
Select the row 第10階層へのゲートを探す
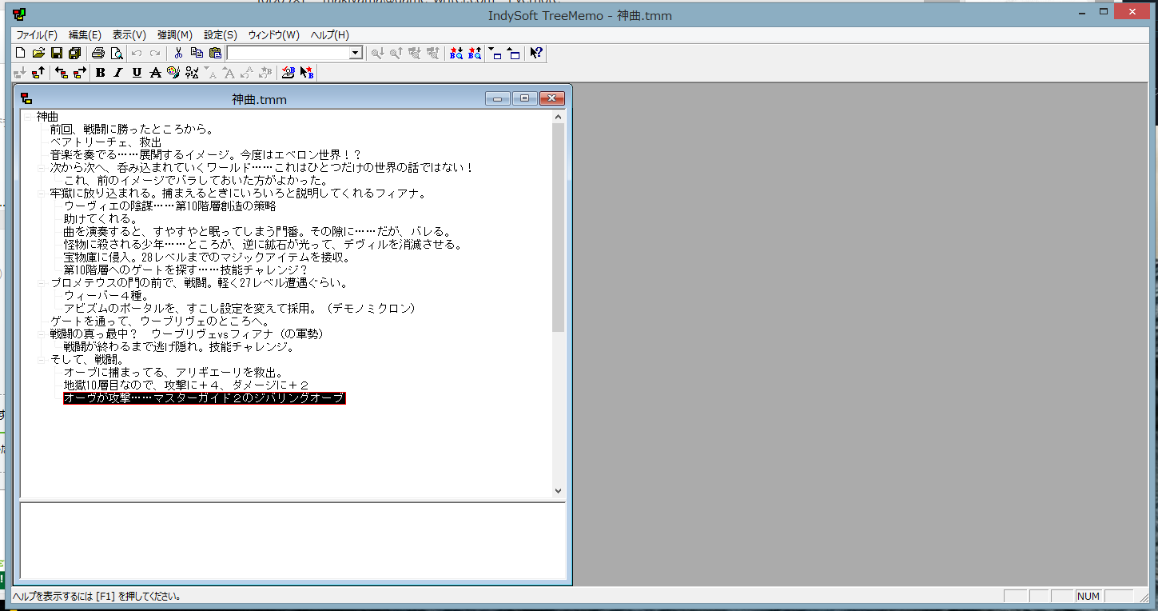pos(185,270)
